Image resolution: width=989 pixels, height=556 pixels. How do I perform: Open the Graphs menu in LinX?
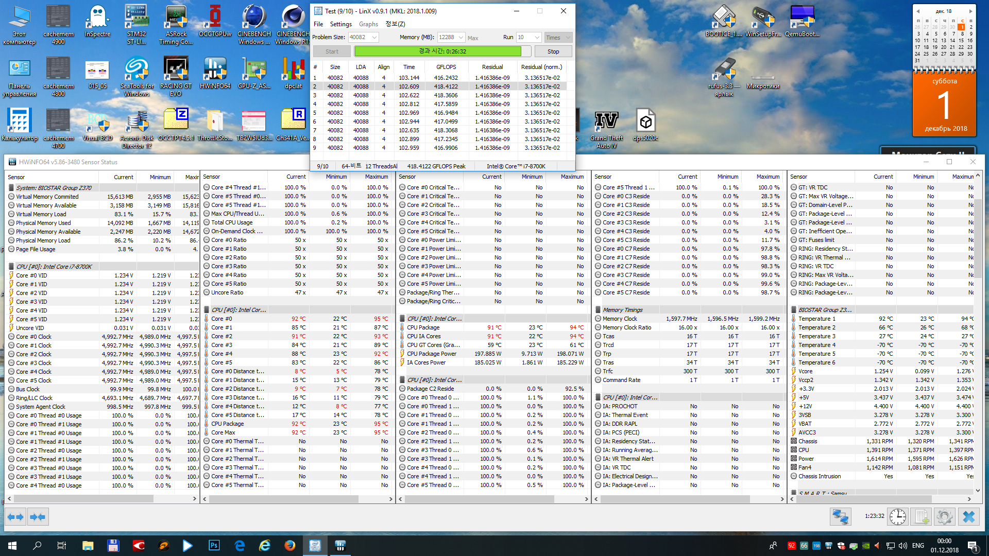coord(368,24)
